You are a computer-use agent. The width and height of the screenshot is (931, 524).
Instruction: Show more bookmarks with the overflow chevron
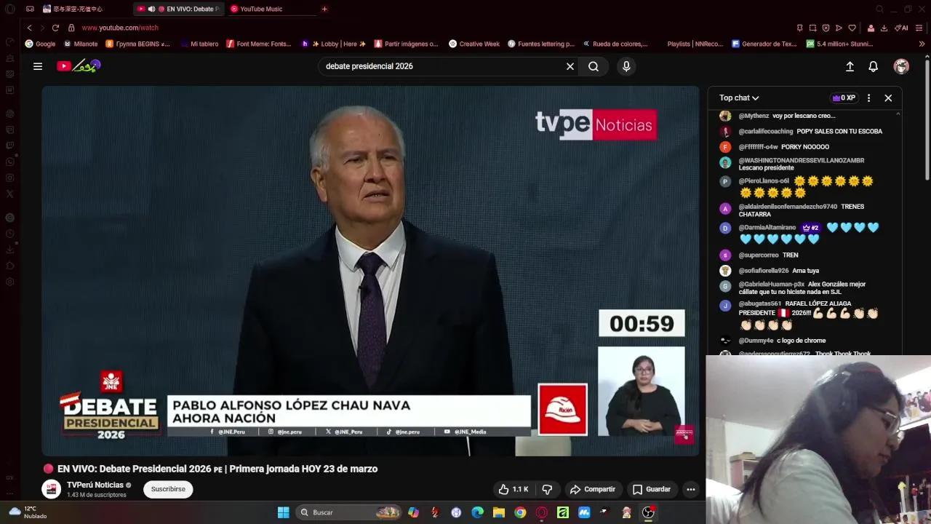click(x=922, y=44)
